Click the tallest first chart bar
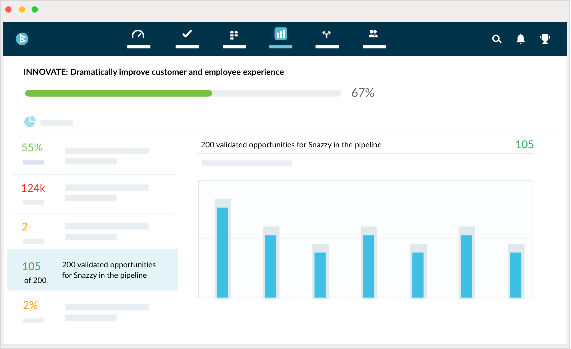Viewport: 571px width, 349px height. [x=222, y=252]
